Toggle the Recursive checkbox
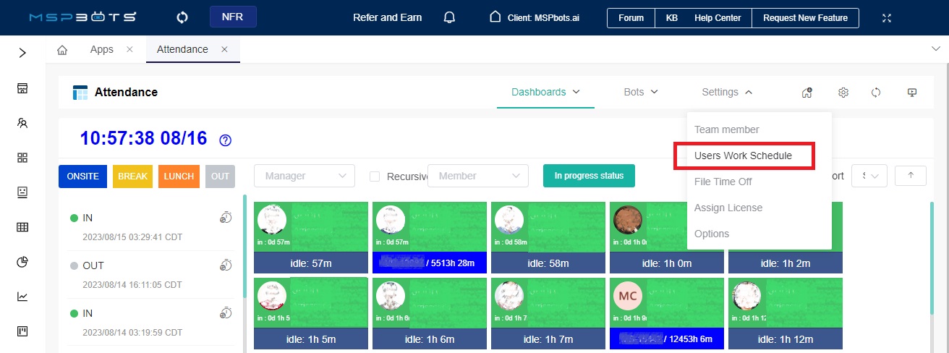949x353 pixels. tap(375, 176)
